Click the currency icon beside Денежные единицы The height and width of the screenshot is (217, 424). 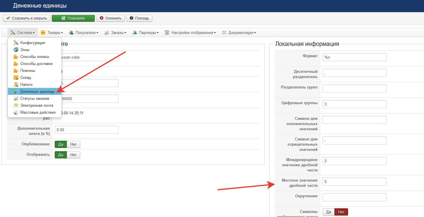(16, 91)
